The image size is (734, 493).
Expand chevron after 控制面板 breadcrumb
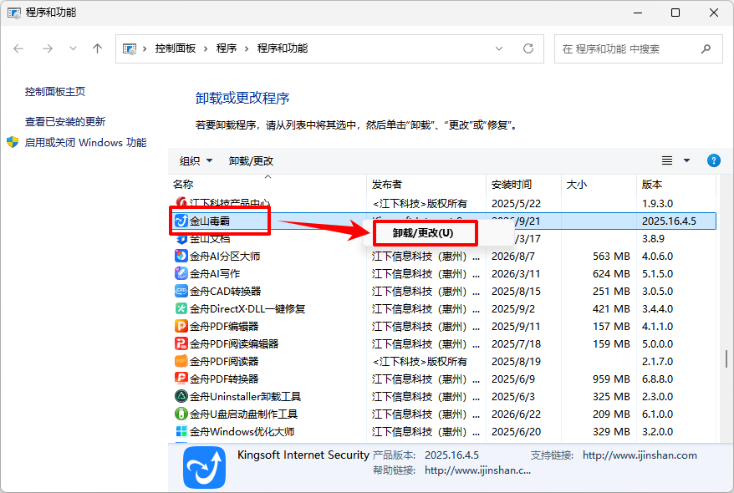[x=206, y=48]
